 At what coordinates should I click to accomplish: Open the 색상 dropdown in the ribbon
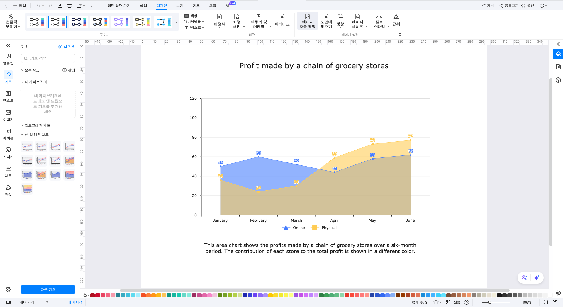point(193,16)
